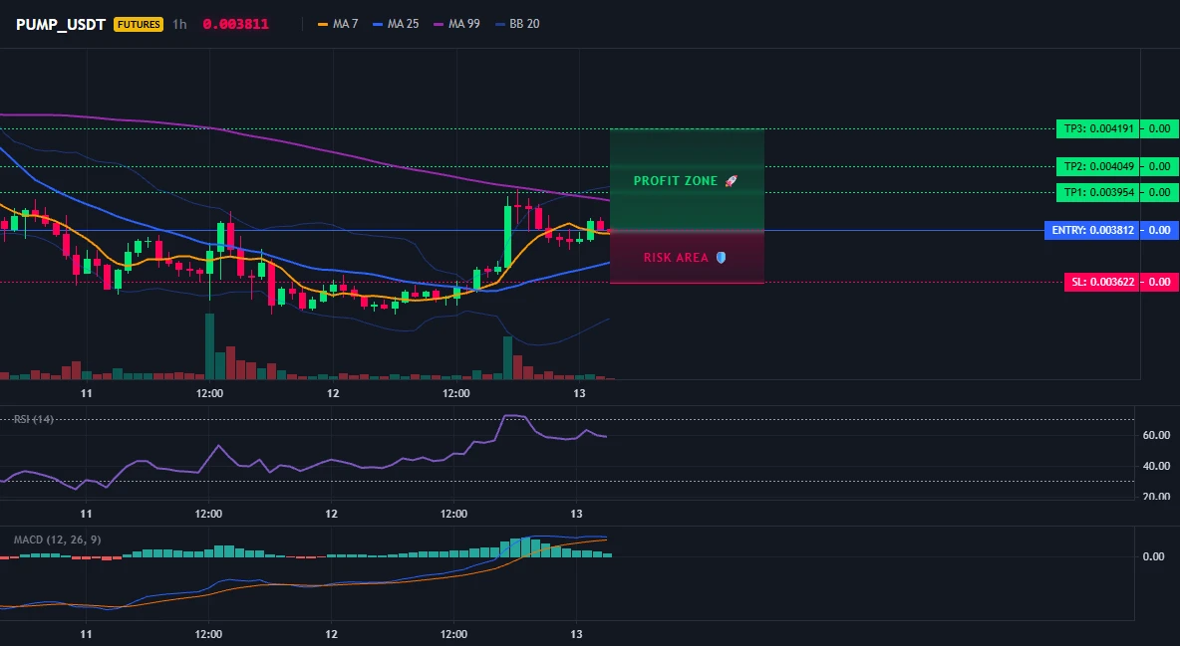
Task: Click the 0.00 value beside SL label
Action: pos(1160,282)
